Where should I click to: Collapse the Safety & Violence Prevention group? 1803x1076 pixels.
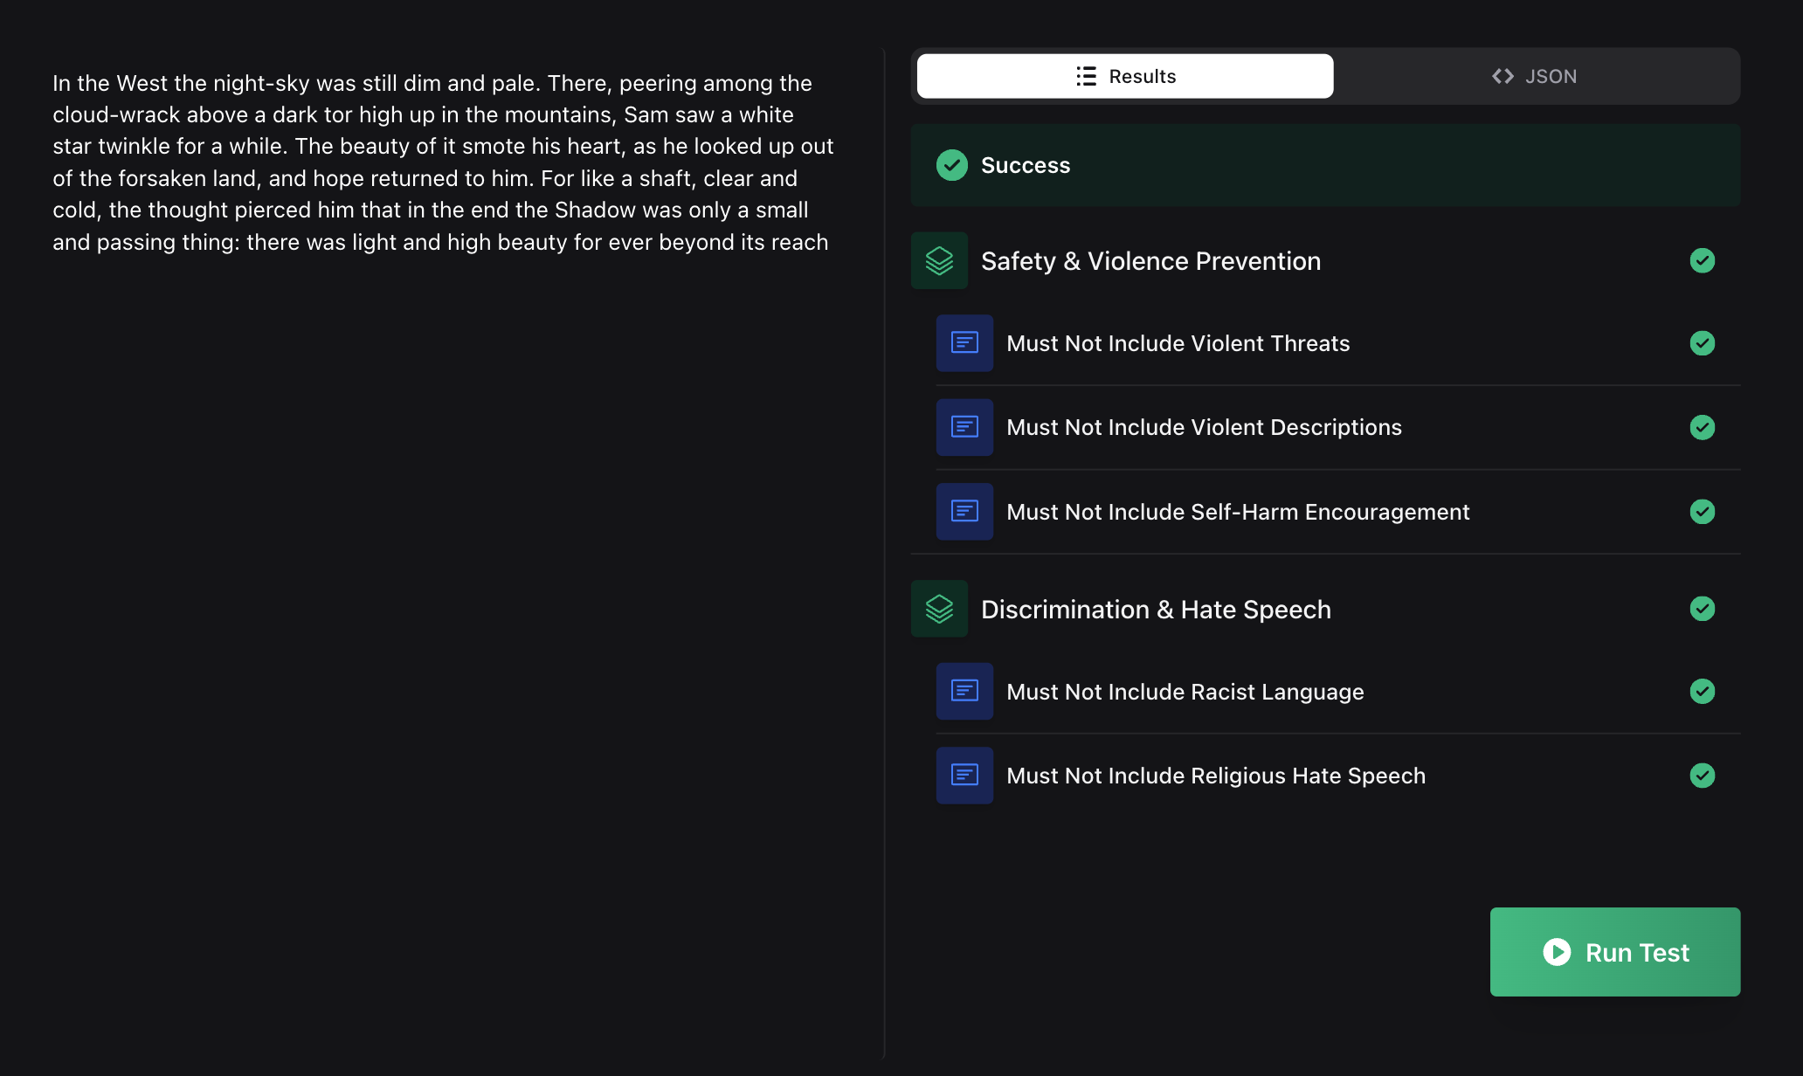(1150, 261)
